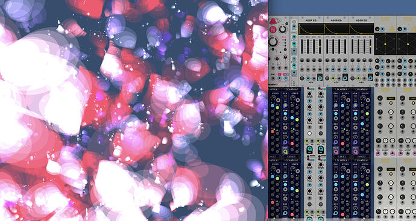Click the pink TRIG jack on the upper-left yellow drum module
Viewport: 416px width, 221px height.
379,154
